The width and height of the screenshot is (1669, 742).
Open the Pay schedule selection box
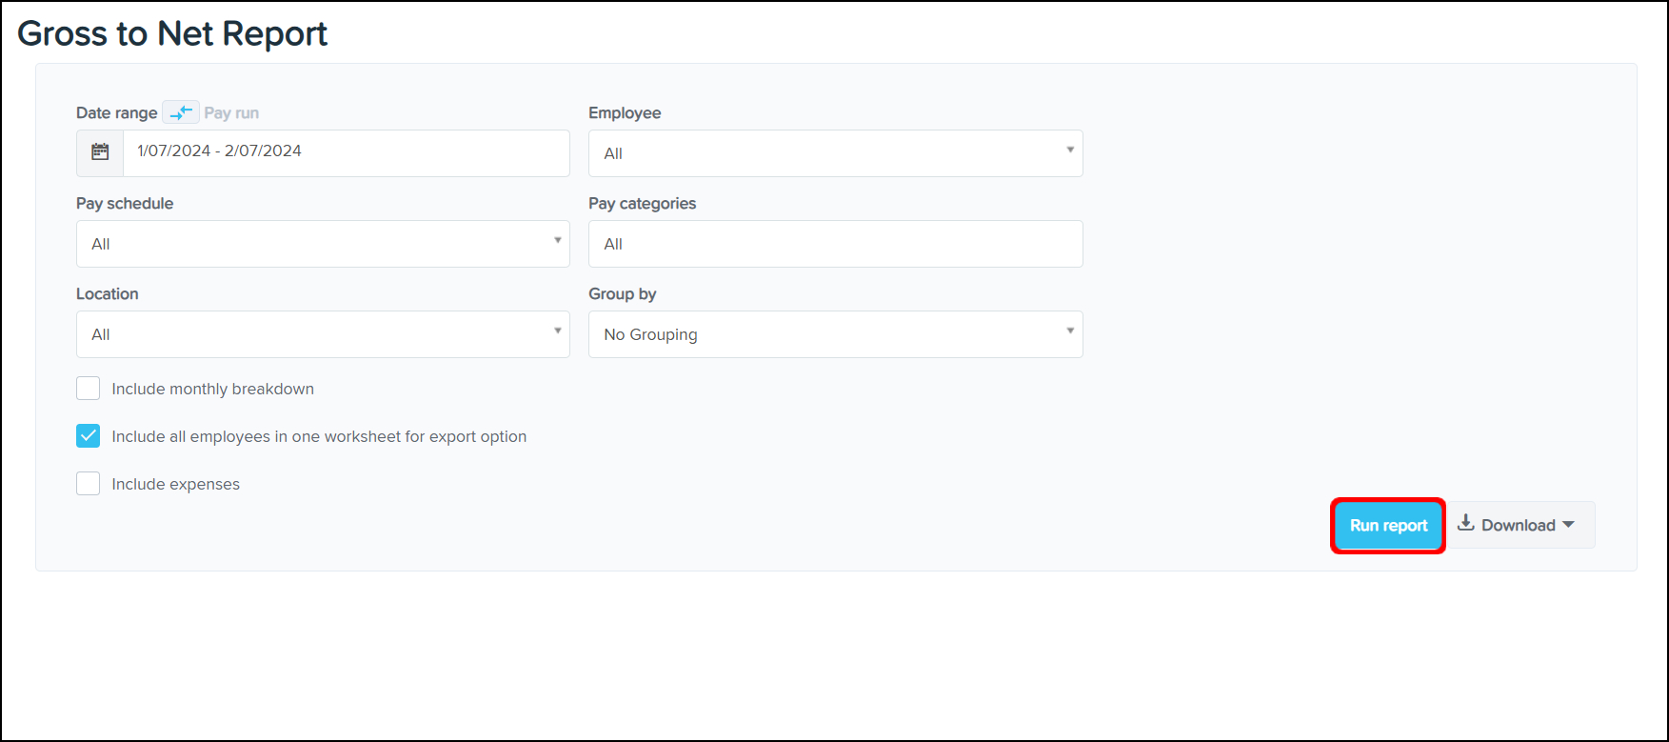click(314, 244)
